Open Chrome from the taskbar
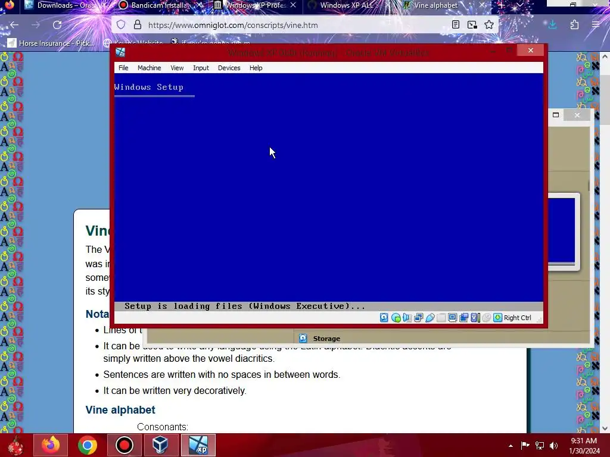The height and width of the screenshot is (457, 610). [87, 445]
